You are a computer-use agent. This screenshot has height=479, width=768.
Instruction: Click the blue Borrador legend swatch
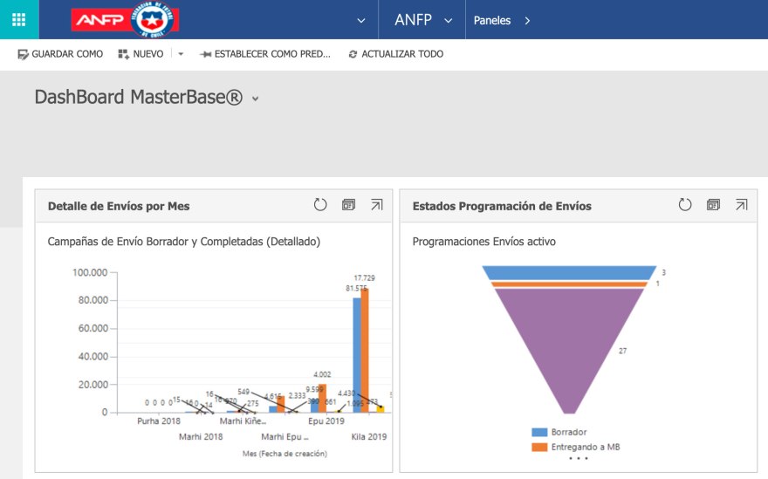pos(539,432)
